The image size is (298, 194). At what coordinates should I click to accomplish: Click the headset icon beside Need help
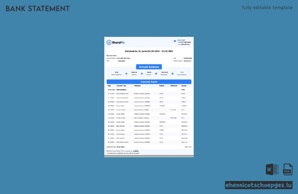[174, 41]
